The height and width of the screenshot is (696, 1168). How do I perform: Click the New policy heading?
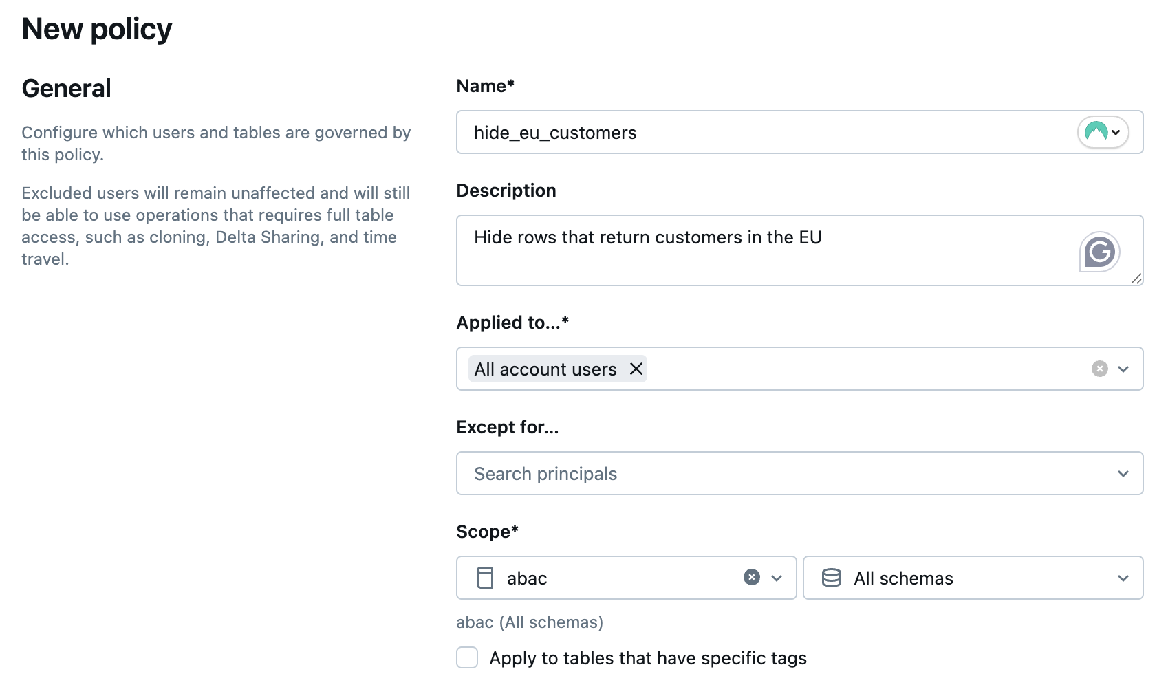click(97, 29)
